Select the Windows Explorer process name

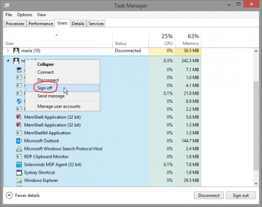pos(41,180)
